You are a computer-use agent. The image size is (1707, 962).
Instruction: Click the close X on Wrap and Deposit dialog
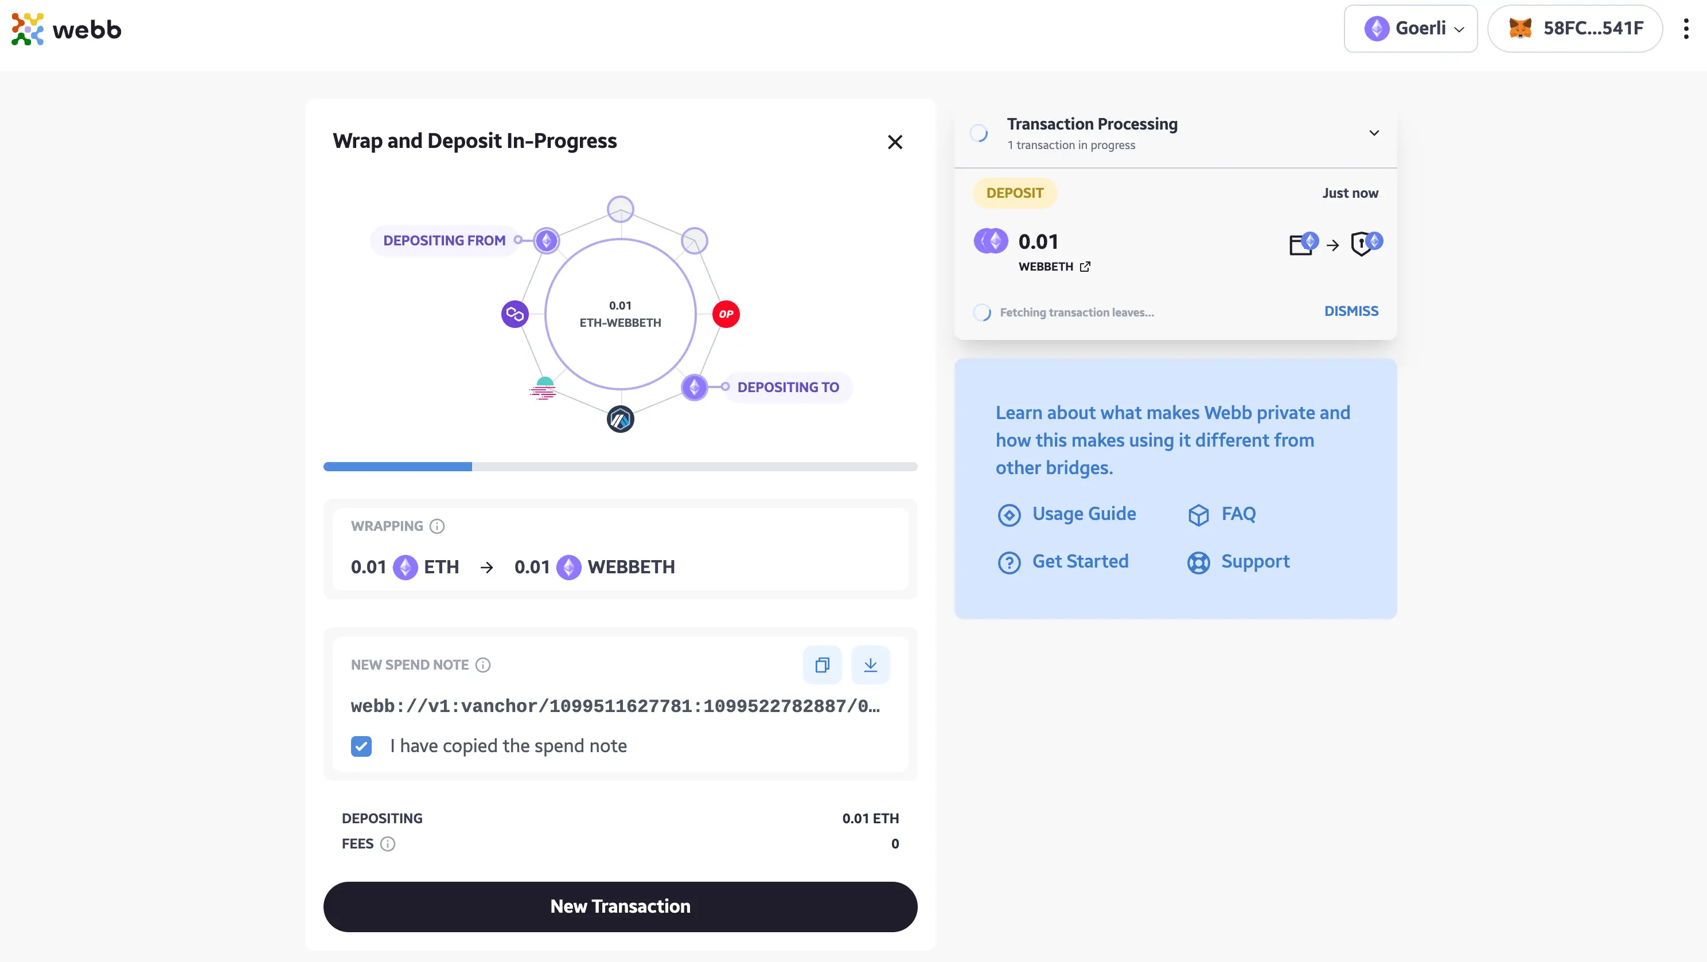(x=895, y=140)
